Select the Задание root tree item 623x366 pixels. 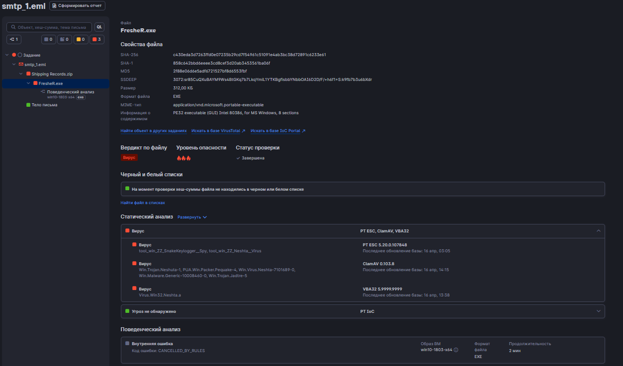click(x=32, y=55)
